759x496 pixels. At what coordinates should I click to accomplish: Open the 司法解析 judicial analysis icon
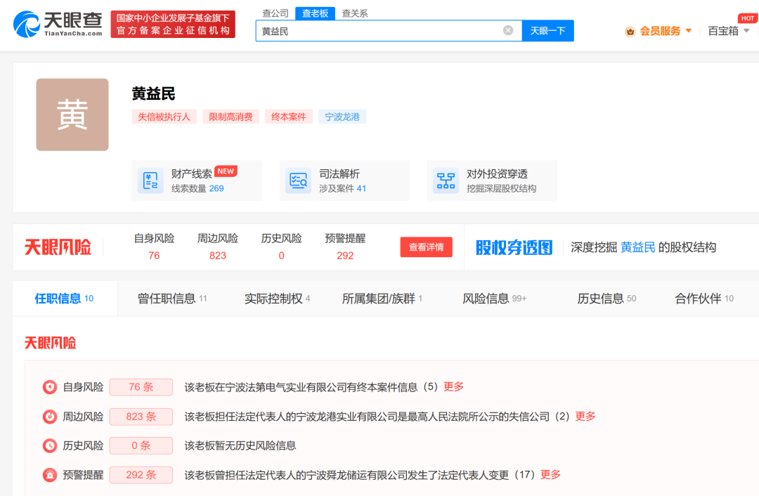(298, 181)
